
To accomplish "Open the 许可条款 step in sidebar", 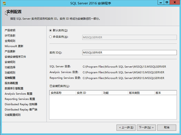I will coord(10,36).
